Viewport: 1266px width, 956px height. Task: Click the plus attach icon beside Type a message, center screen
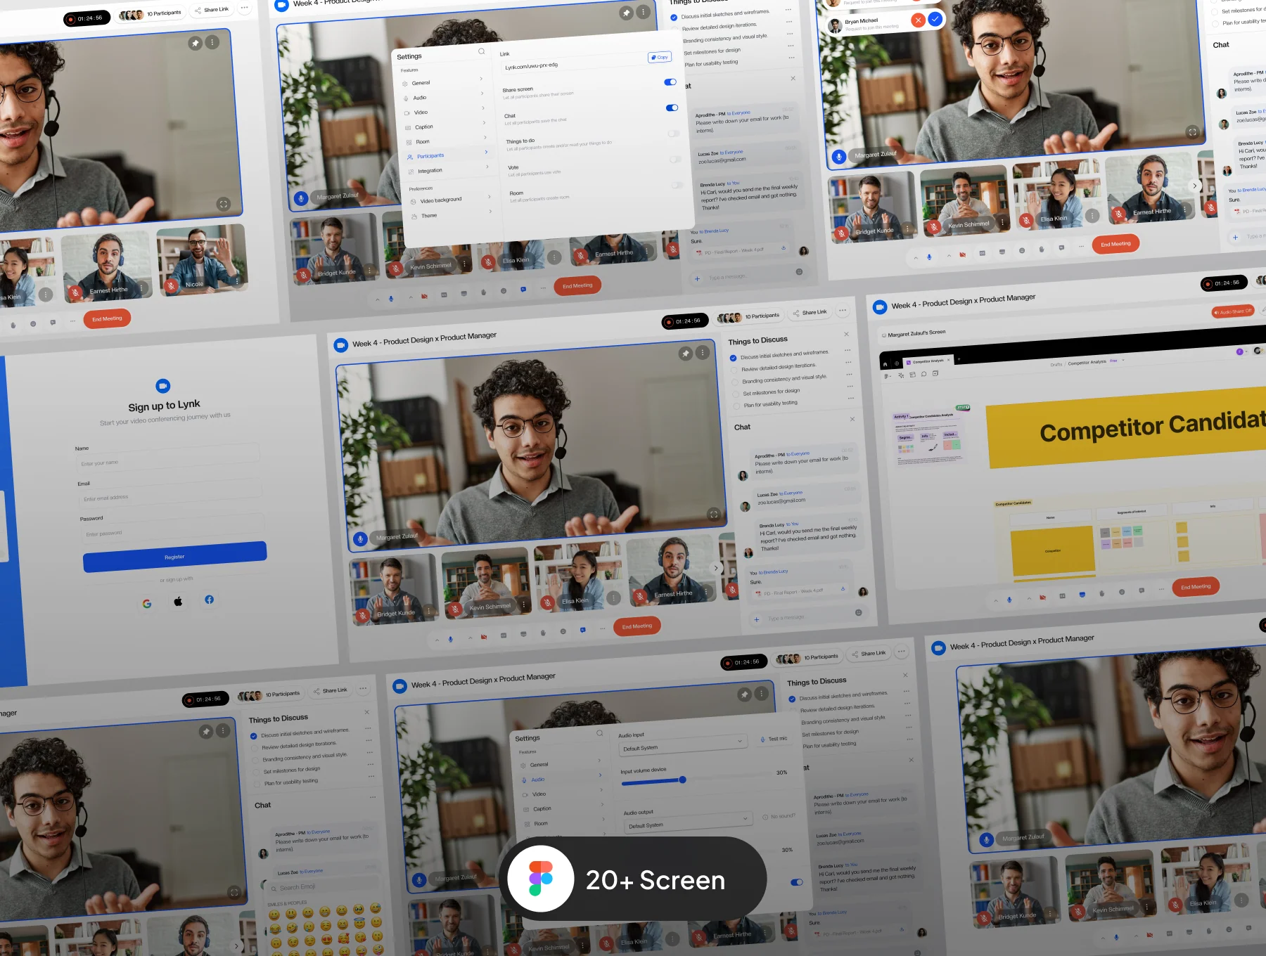pyautogui.click(x=757, y=619)
